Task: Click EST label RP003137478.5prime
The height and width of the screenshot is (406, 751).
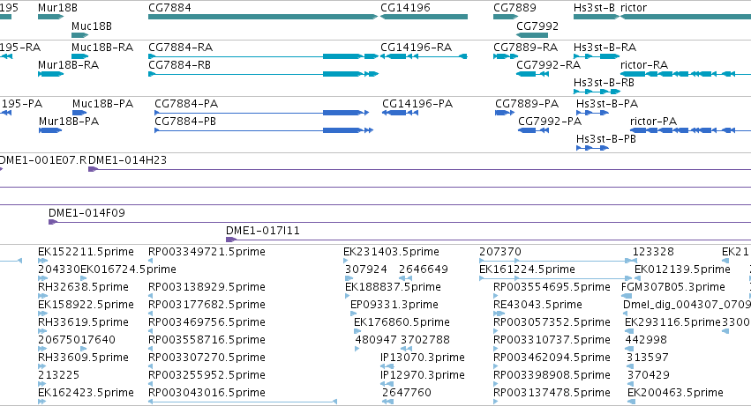Action: pyautogui.click(x=552, y=393)
